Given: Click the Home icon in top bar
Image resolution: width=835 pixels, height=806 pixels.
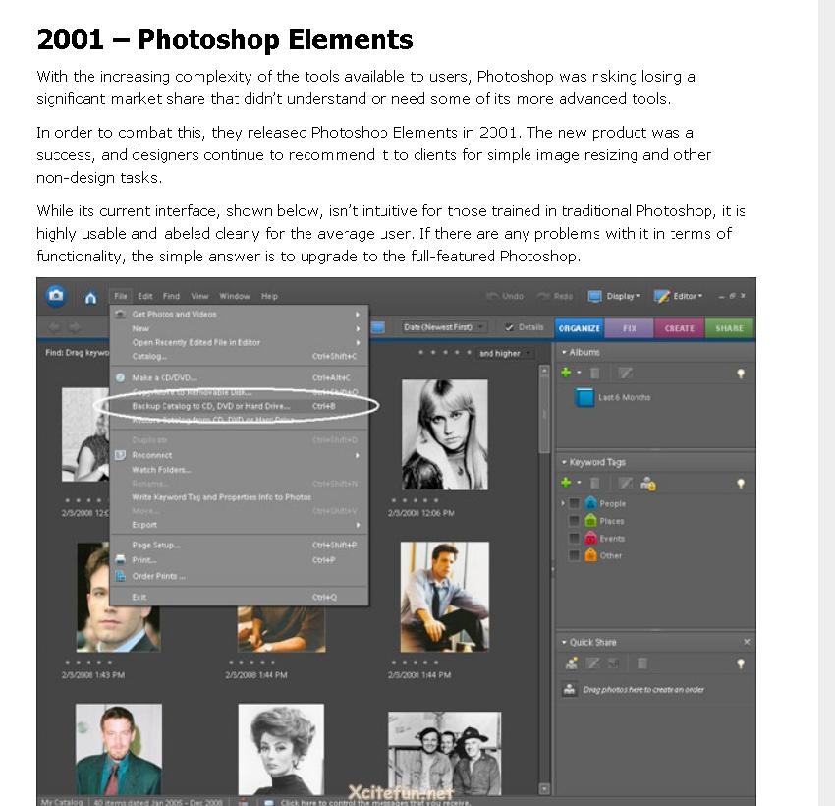Looking at the screenshot, I should click(x=90, y=297).
